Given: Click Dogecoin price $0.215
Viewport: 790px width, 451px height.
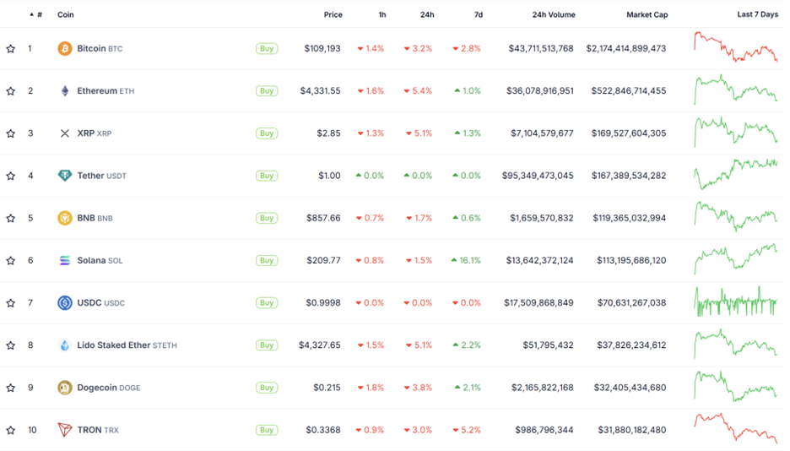Looking at the screenshot, I should (x=327, y=388).
